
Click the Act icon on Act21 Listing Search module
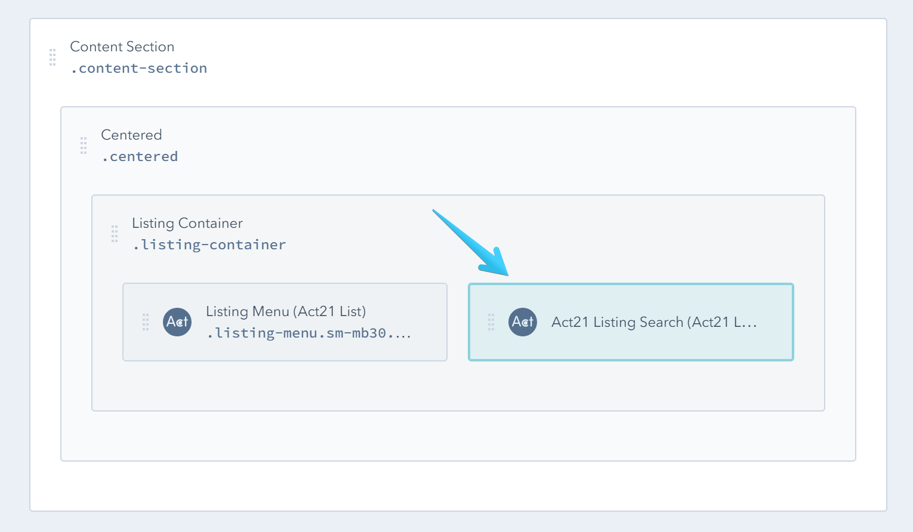pyautogui.click(x=522, y=322)
